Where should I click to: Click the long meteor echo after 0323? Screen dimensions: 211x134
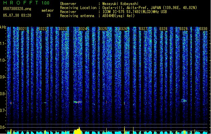pyautogui.click(x=77, y=102)
